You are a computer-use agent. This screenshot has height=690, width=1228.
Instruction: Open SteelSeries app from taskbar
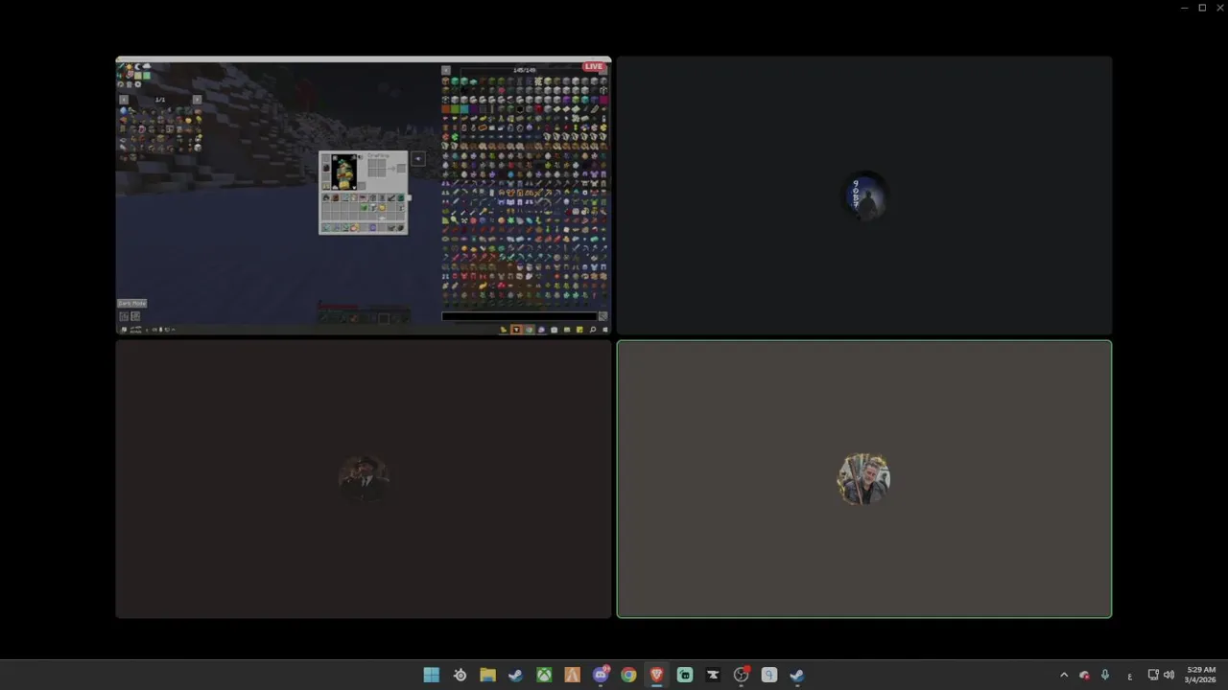[460, 675]
